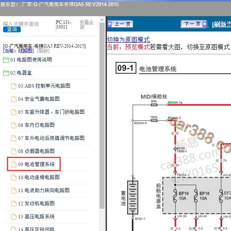Select 09 电池管理系统 entry
231x231 pixels.
[36, 164]
